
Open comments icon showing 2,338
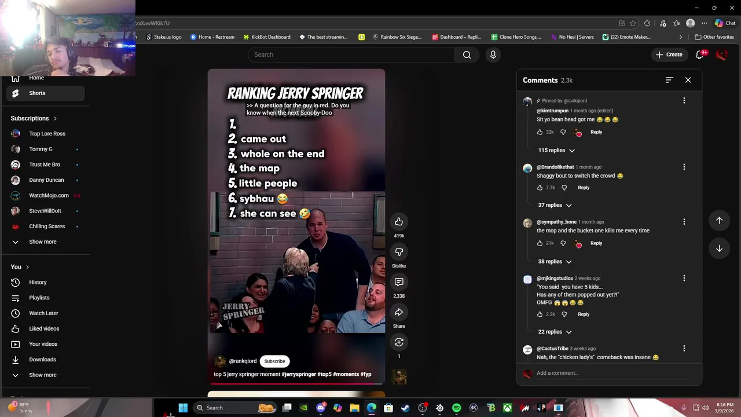399,282
